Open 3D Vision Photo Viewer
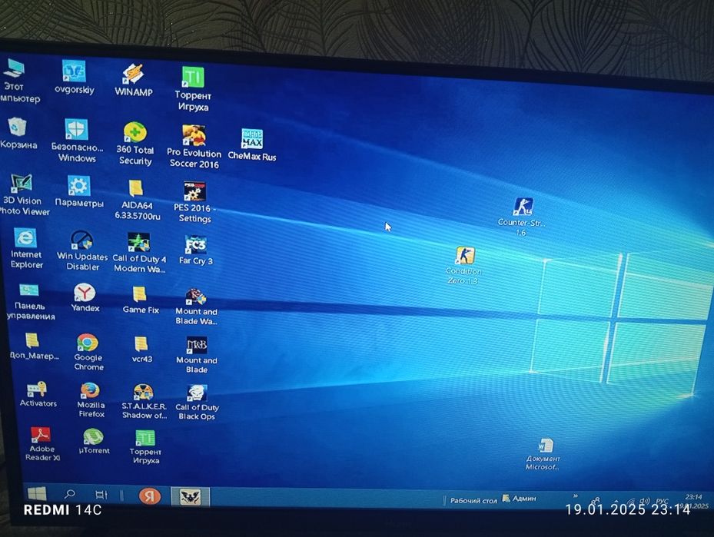The width and height of the screenshot is (714, 537). 22,195
